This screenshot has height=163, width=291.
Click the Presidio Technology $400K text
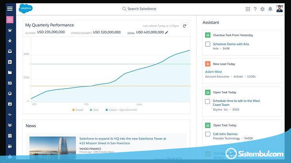coord(233,138)
